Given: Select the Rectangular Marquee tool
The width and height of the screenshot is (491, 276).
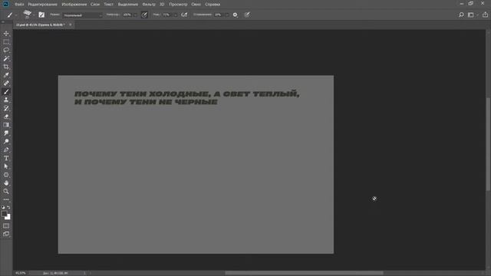Looking at the screenshot, I should (x=6, y=41).
